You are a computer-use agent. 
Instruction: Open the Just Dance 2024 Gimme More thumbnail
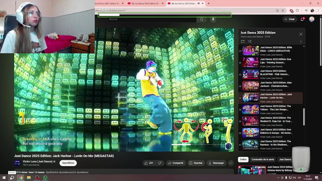[252, 170]
